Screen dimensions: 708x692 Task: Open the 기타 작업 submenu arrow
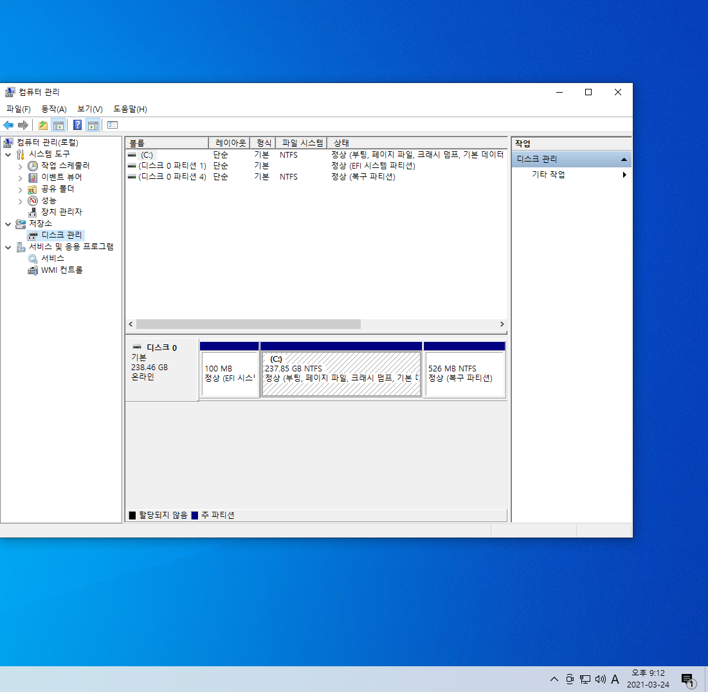(624, 175)
